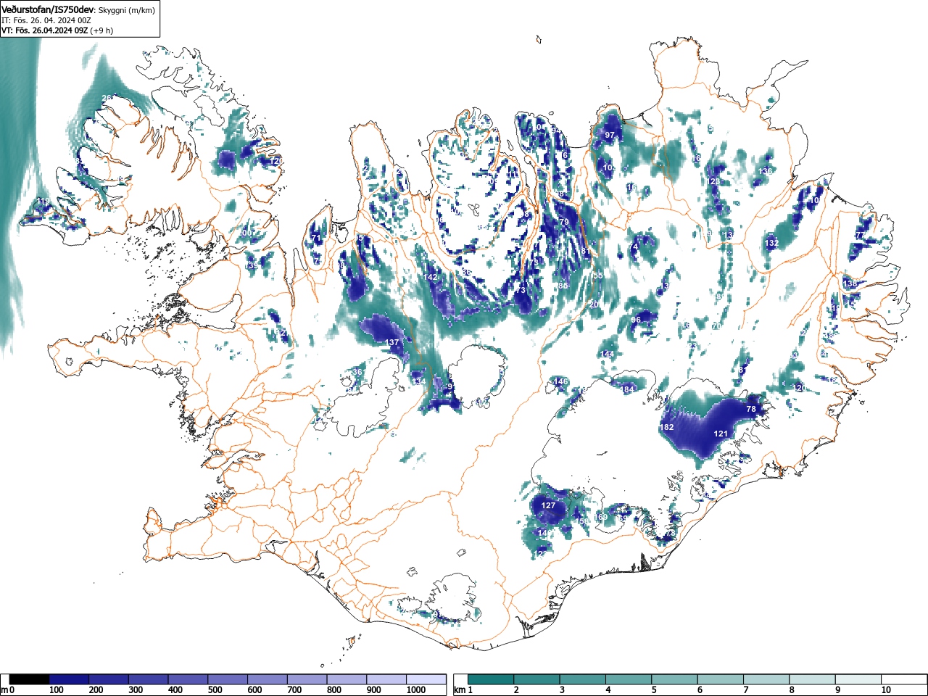Screen dimensions: 928x696
Task: Click the map value '146'
Action: point(561,381)
